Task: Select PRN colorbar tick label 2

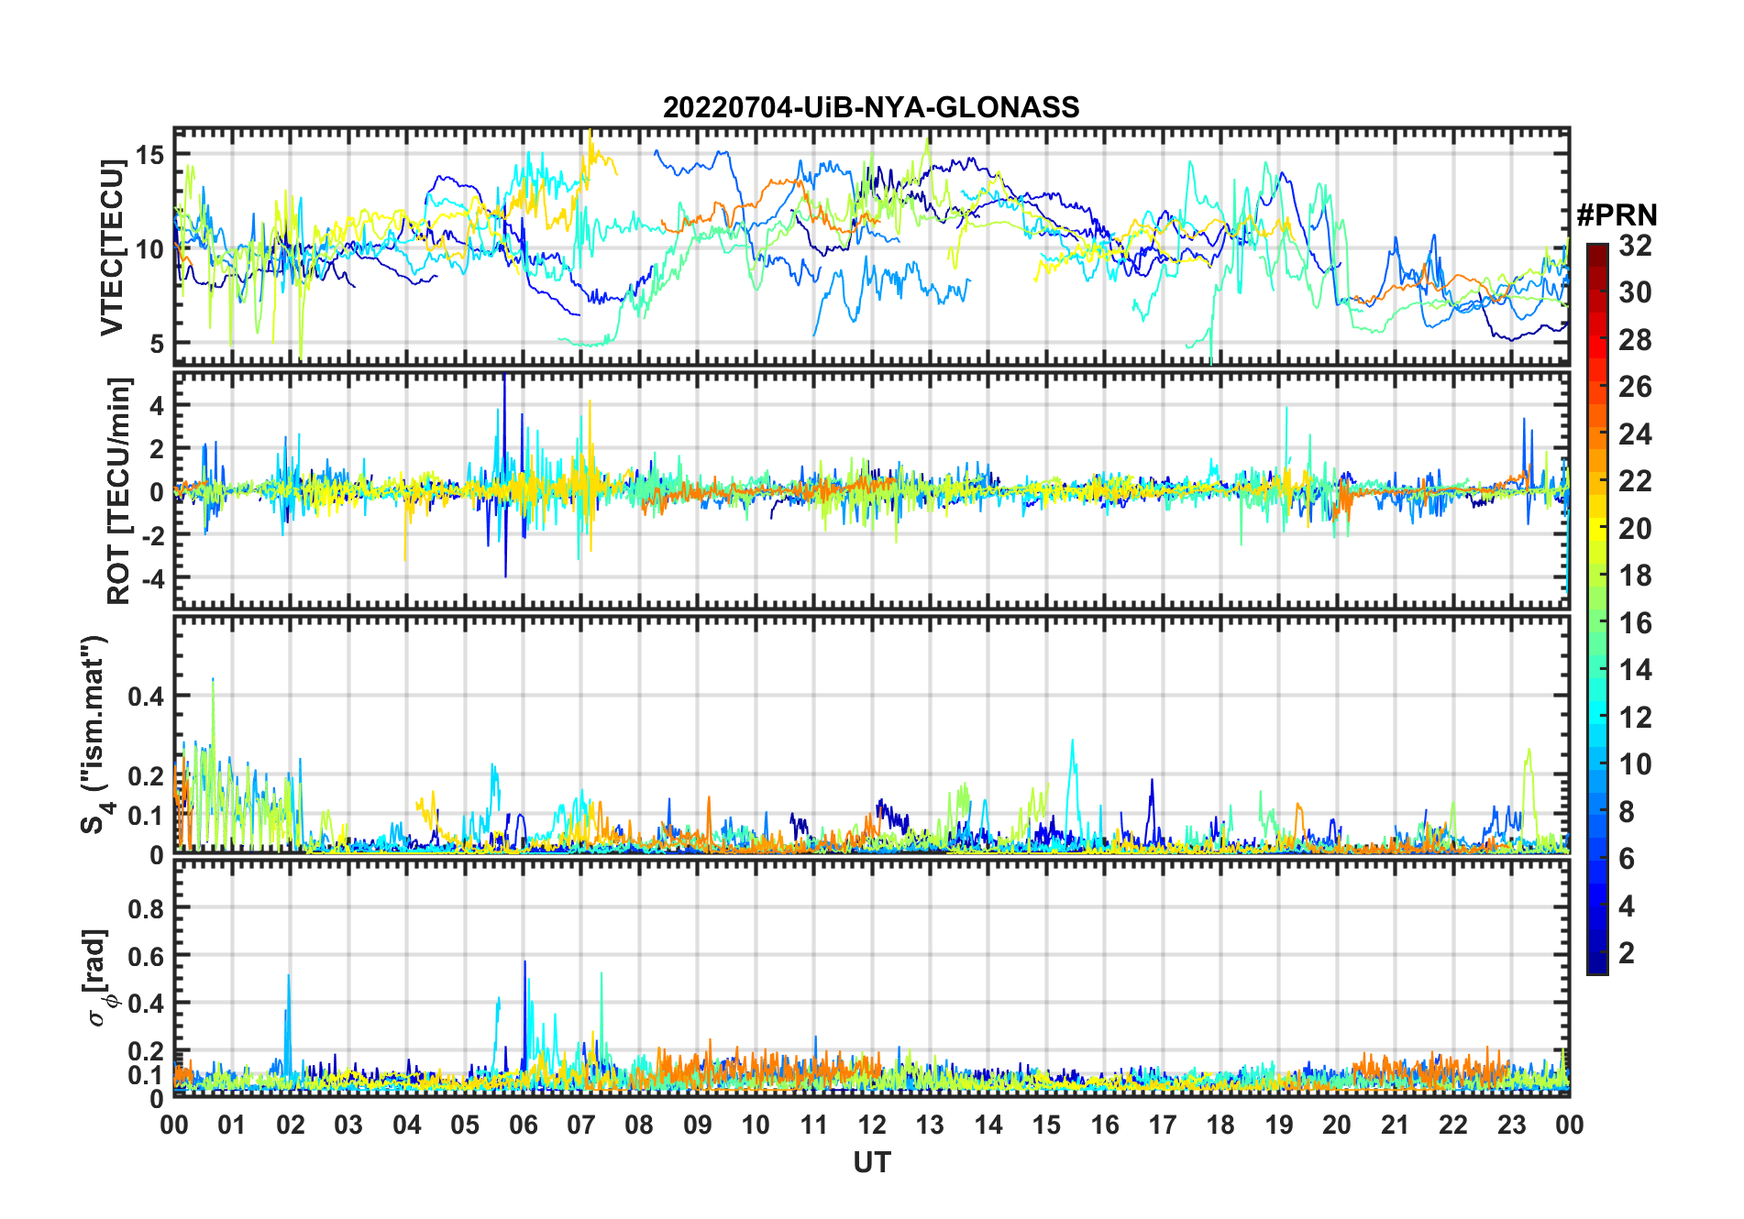Action: 1627,953
